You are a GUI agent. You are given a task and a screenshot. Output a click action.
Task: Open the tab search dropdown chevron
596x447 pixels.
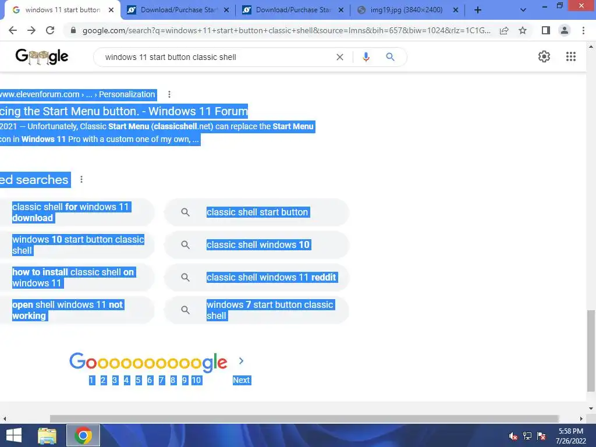click(523, 10)
